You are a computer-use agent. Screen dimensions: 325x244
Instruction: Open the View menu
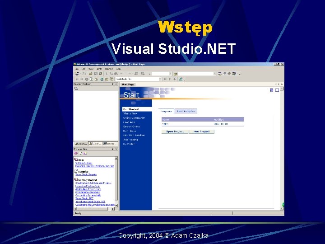(91, 69)
